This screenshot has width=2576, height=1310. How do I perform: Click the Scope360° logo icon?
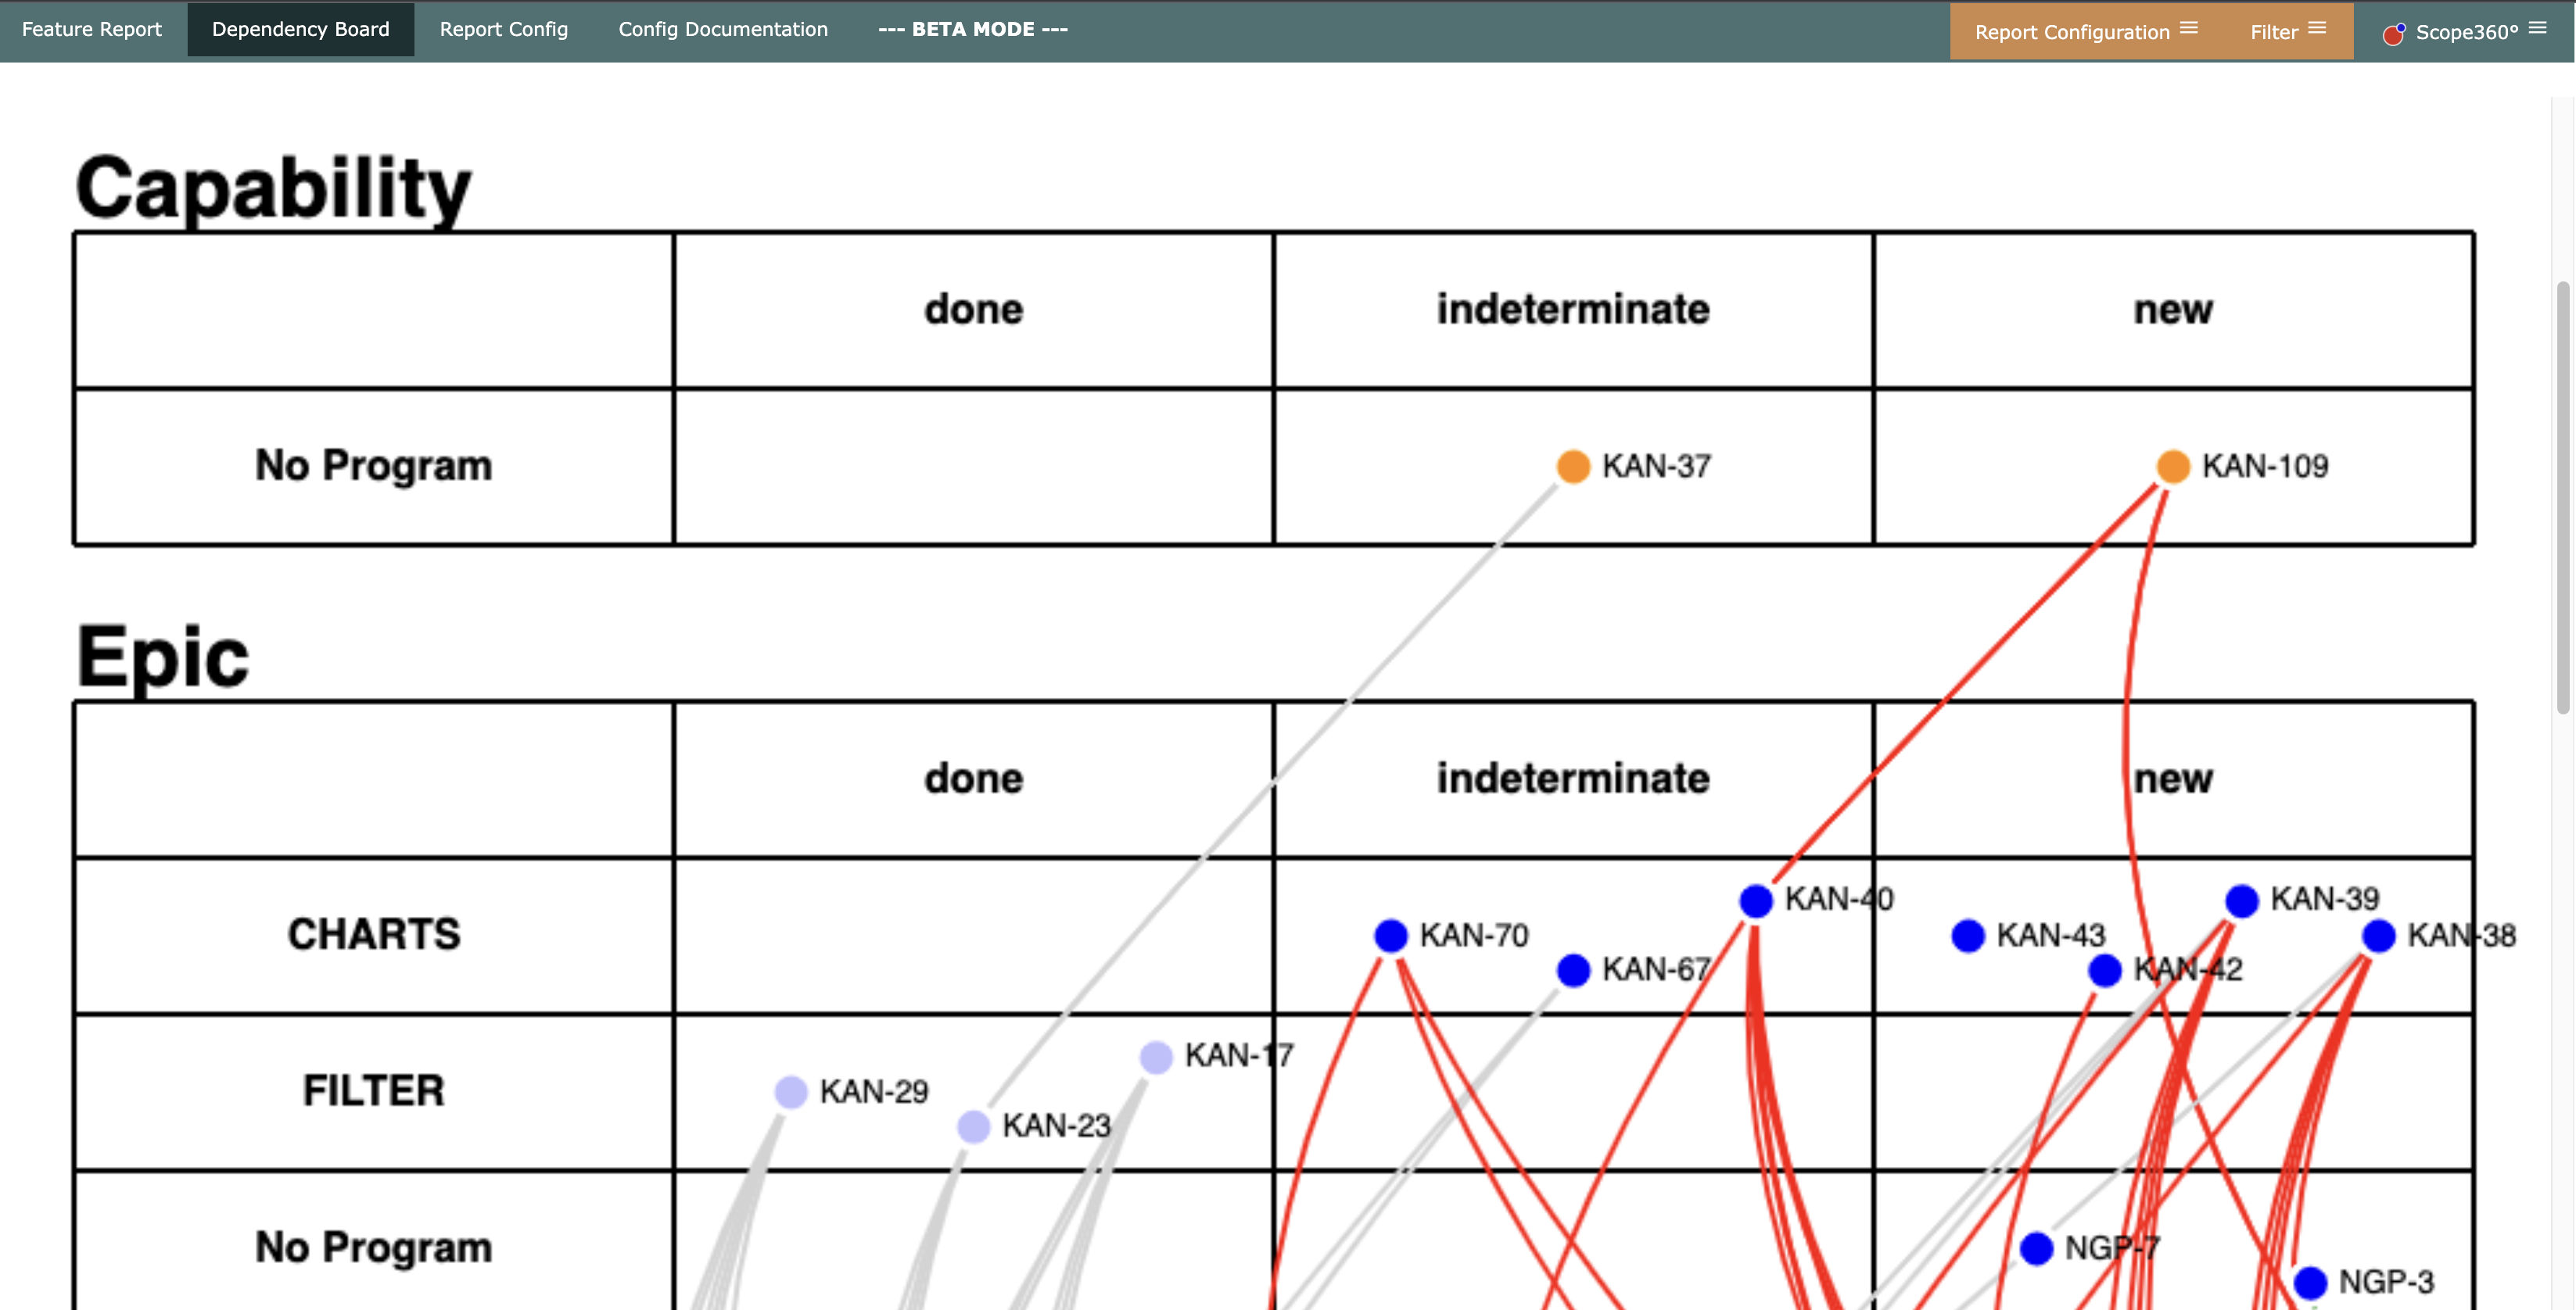2394,33
